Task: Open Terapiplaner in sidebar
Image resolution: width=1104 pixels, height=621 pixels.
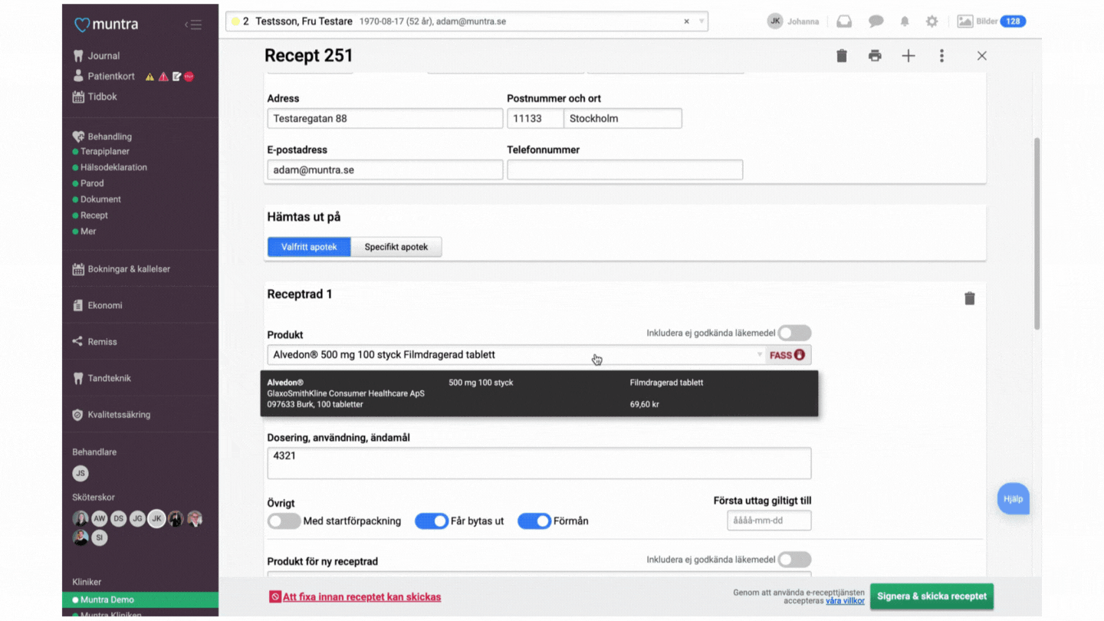Action: coord(105,152)
